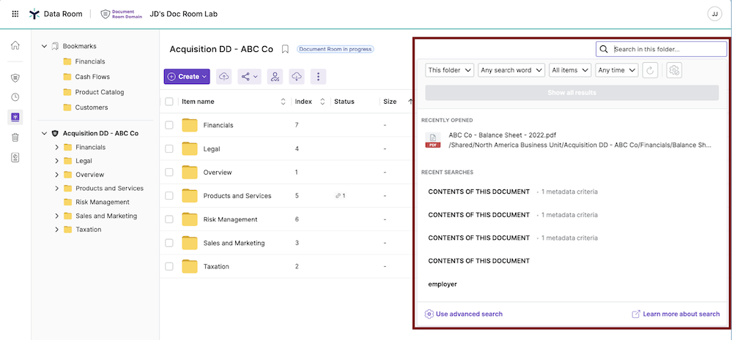This screenshot has width=732, height=340.
Task: Open the All items filter dropdown
Action: coord(570,70)
